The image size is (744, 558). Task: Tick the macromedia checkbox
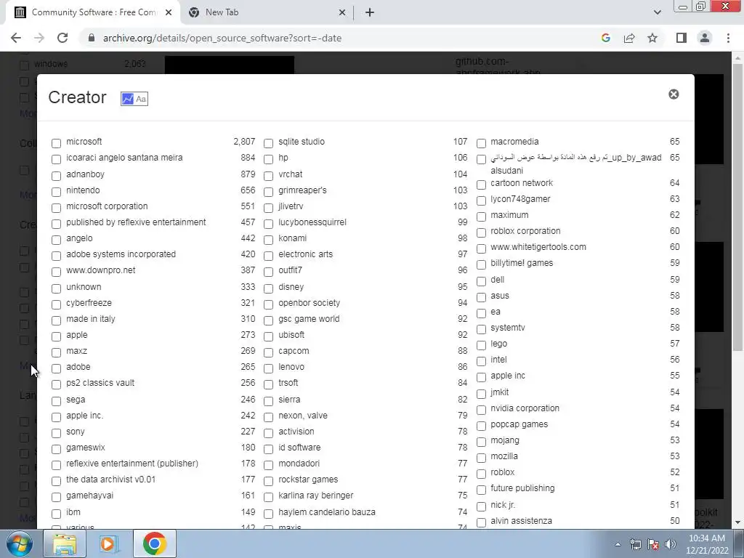[481, 143]
